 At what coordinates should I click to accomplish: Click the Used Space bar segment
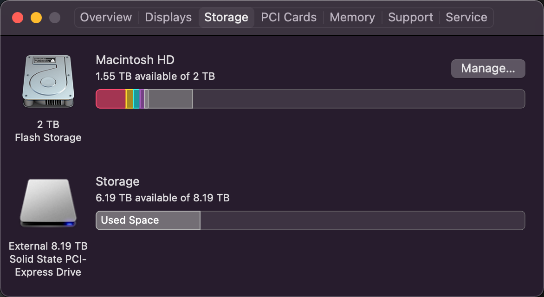[x=148, y=220]
